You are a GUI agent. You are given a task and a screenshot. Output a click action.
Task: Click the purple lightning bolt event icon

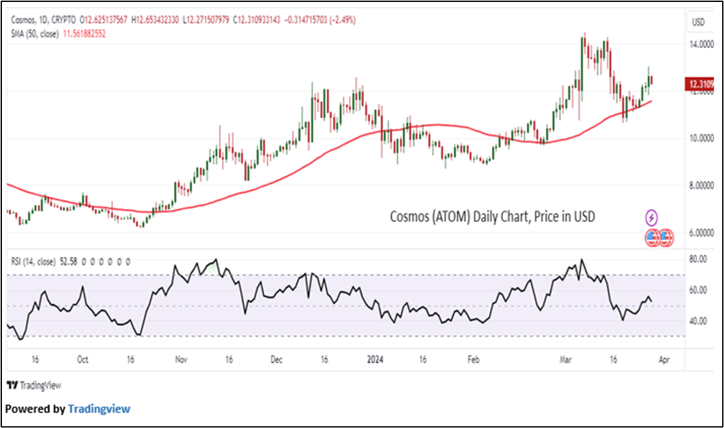tap(651, 217)
